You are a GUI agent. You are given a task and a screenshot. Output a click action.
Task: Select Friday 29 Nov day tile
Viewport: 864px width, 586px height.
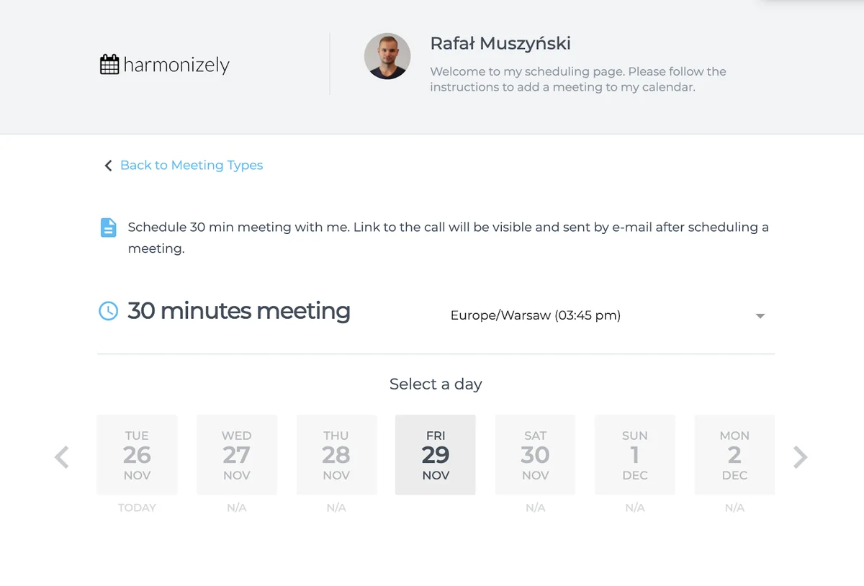[436, 455]
